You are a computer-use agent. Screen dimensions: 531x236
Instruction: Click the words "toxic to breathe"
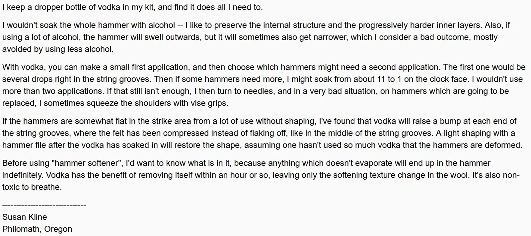(32, 187)
